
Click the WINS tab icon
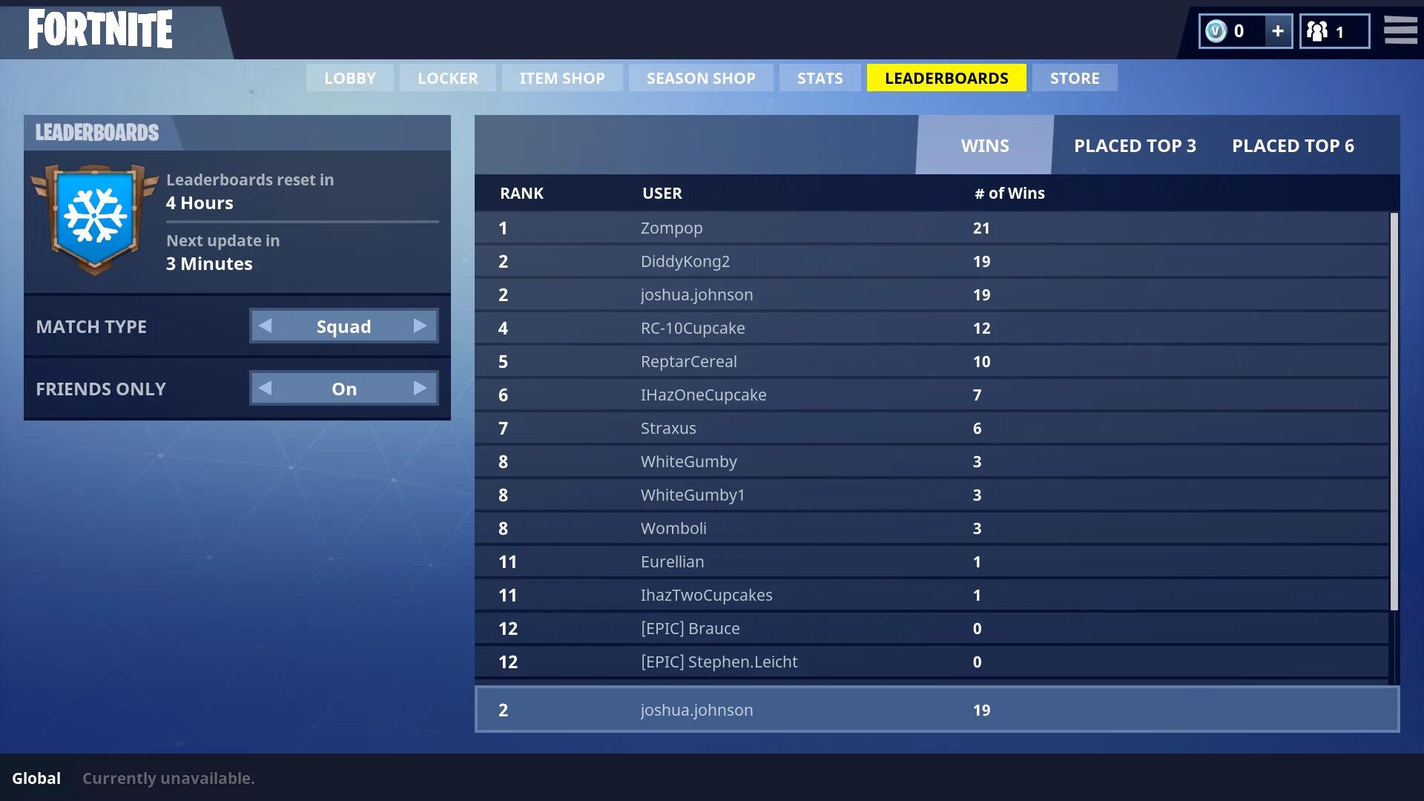985,145
